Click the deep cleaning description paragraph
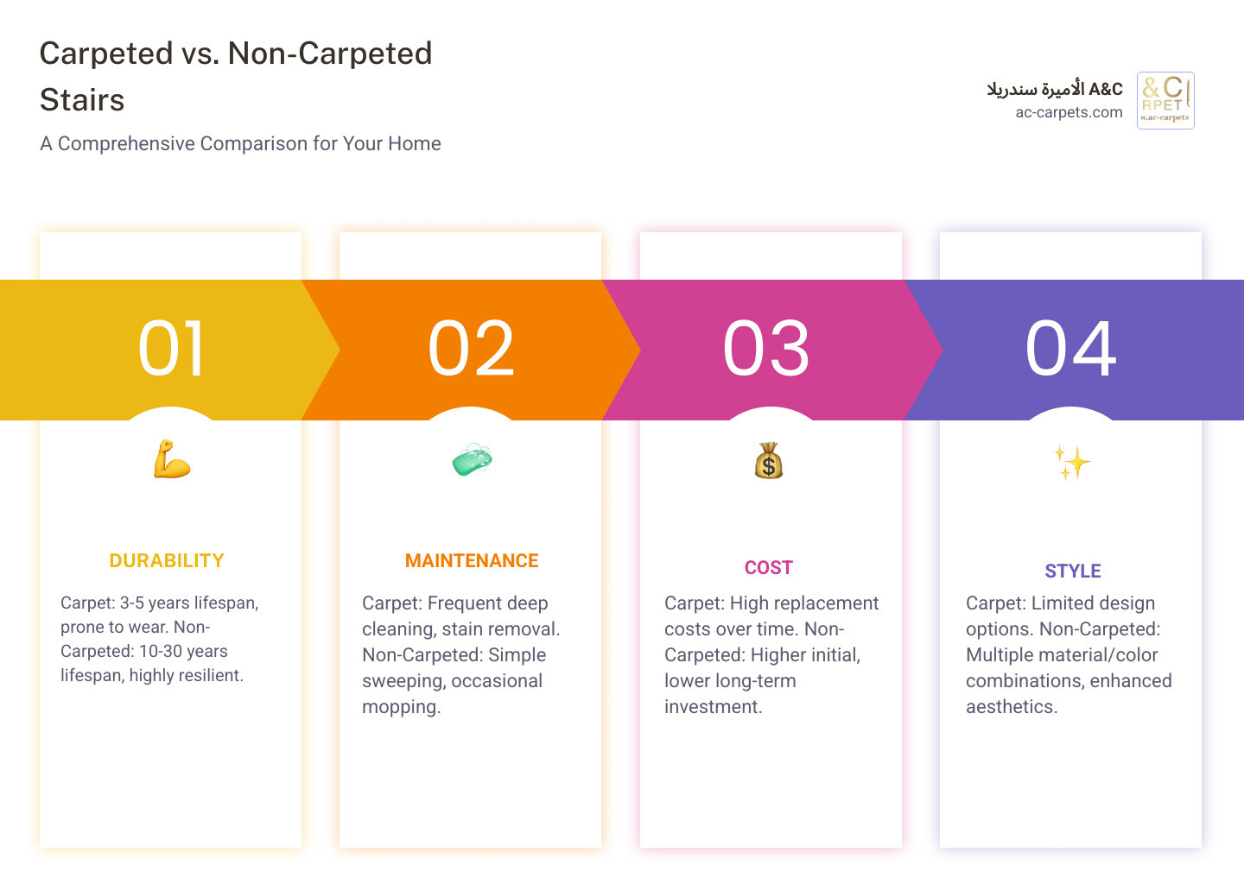 (460, 654)
